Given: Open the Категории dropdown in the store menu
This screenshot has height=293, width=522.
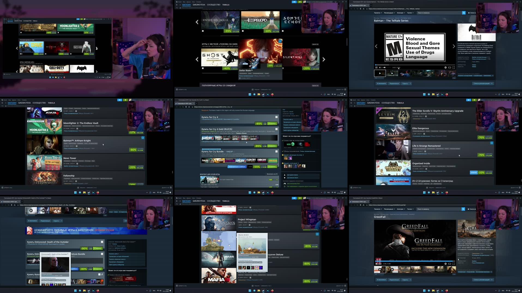Looking at the screenshot, I should (x=400, y=13).
